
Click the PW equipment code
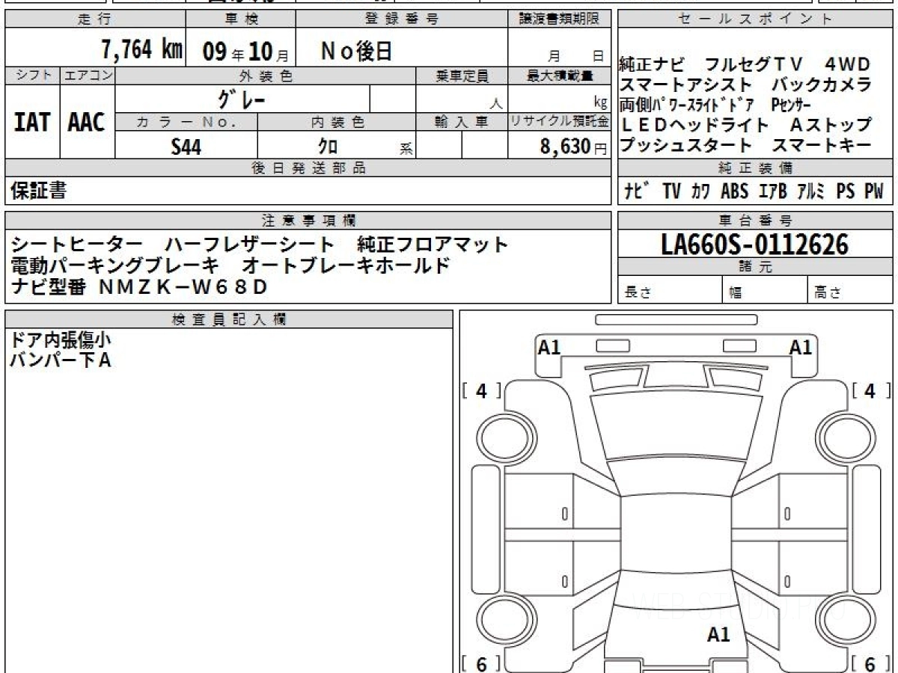tap(874, 191)
